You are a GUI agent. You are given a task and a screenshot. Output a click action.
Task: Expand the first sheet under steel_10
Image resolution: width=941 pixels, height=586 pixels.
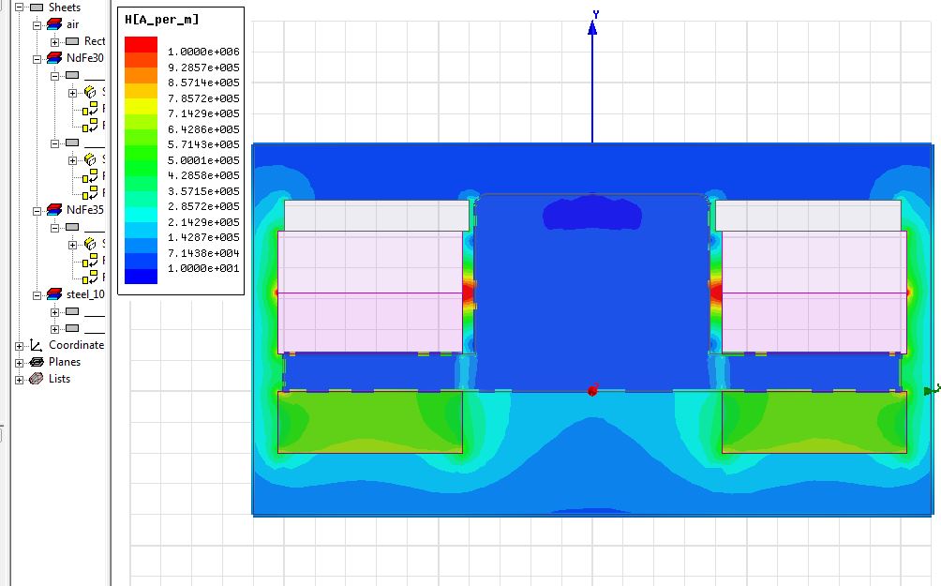tap(54, 312)
